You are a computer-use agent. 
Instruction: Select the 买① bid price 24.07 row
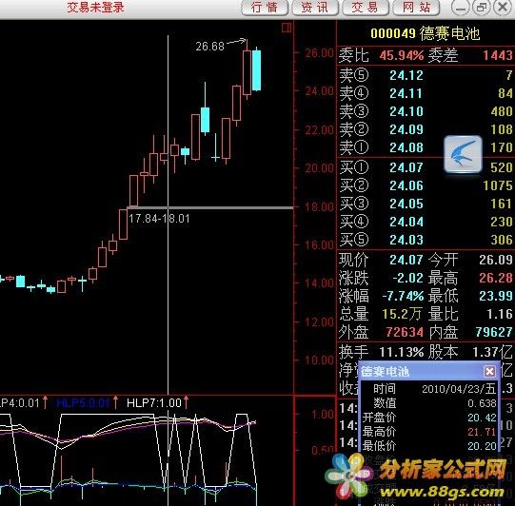click(x=426, y=167)
